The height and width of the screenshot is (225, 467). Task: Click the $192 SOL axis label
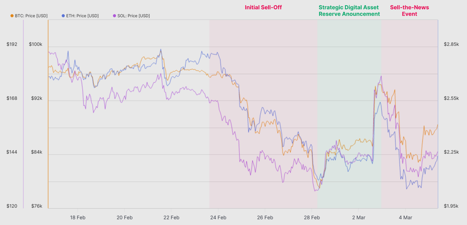coord(12,44)
